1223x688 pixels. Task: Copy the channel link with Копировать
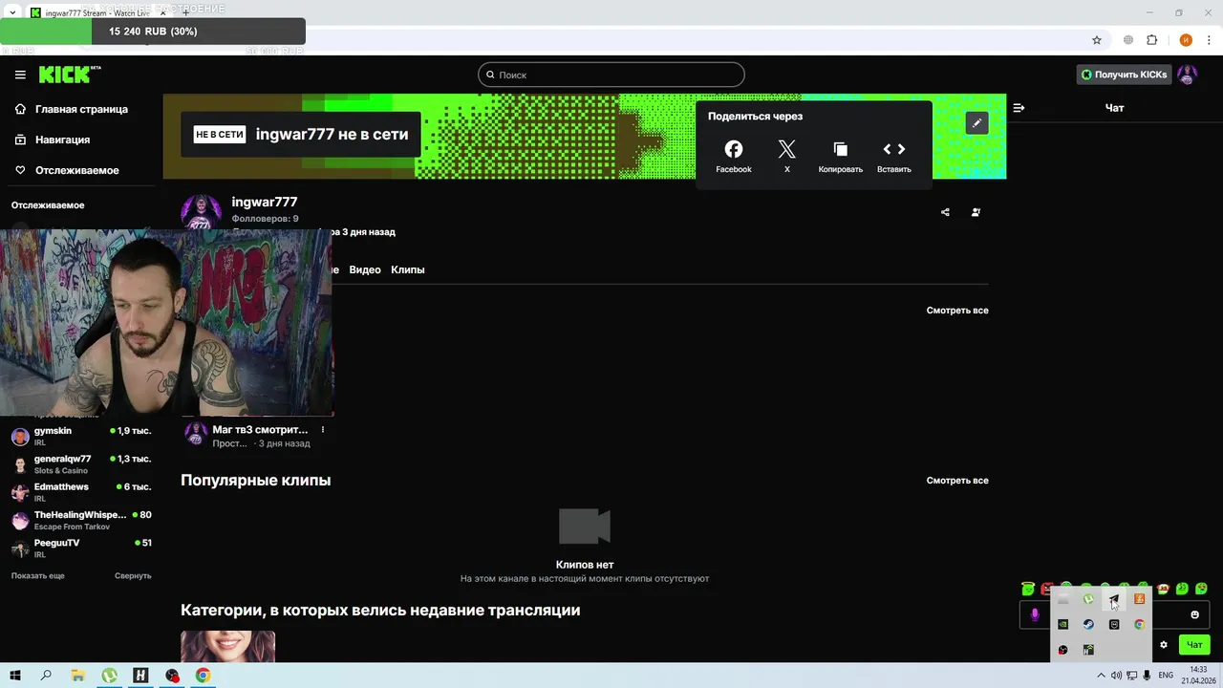click(841, 157)
